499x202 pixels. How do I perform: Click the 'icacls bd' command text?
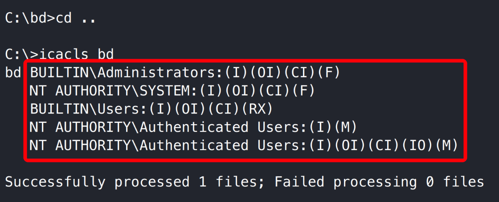pyautogui.click(x=76, y=55)
